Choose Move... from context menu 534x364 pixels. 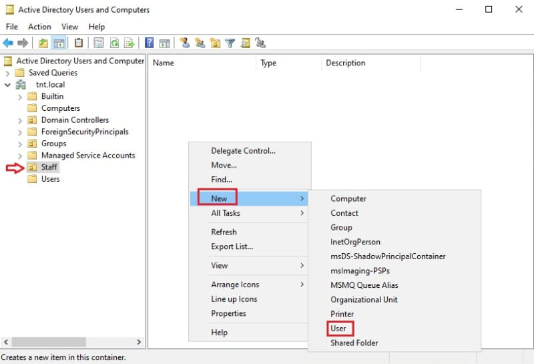pyautogui.click(x=250, y=165)
